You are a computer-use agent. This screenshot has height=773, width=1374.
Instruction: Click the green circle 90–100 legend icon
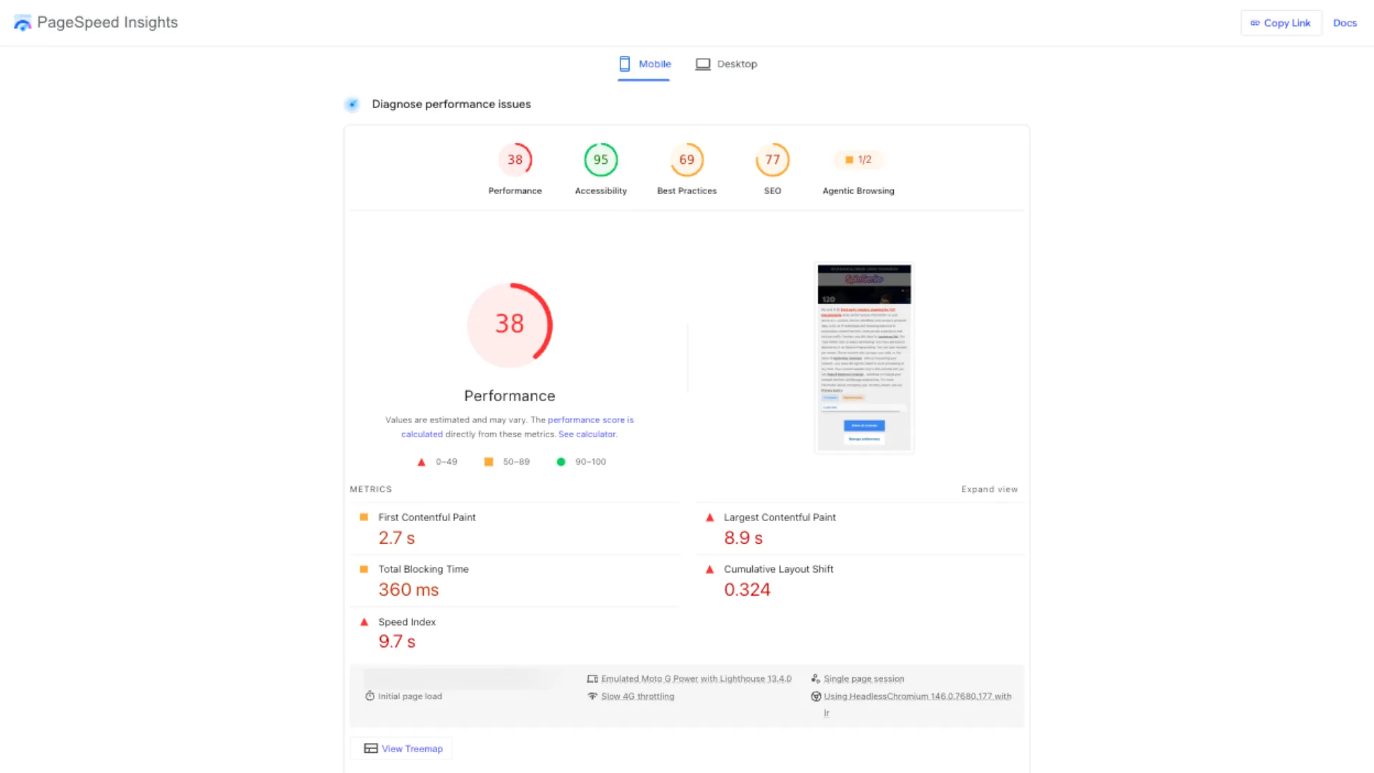[x=561, y=462]
